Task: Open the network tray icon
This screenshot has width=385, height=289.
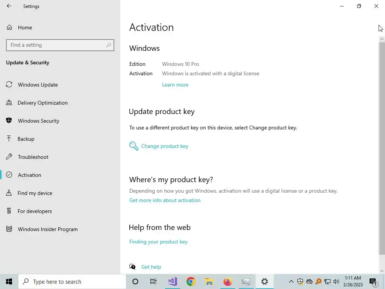Action: [327, 281]
